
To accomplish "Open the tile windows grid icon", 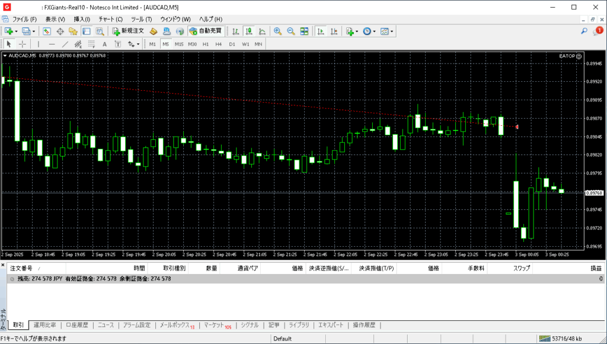I will tap(304, 31).
